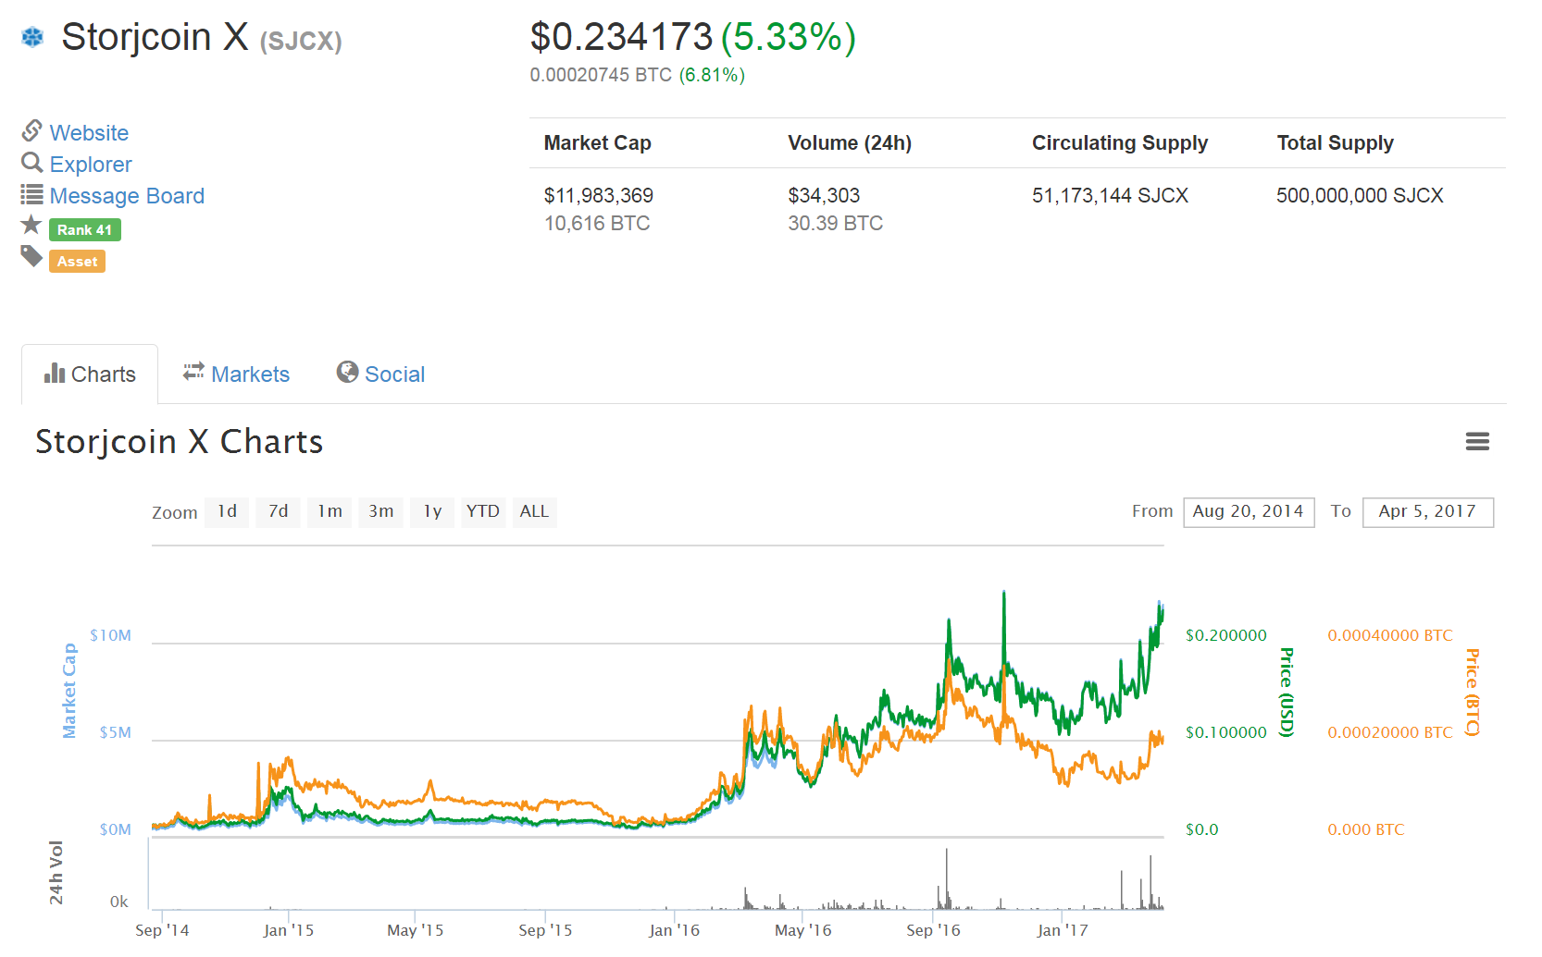The width and height of the screenshot is (1542, 957).
Task: Click the magnifier icon beside Explorer
Action: 32,163
